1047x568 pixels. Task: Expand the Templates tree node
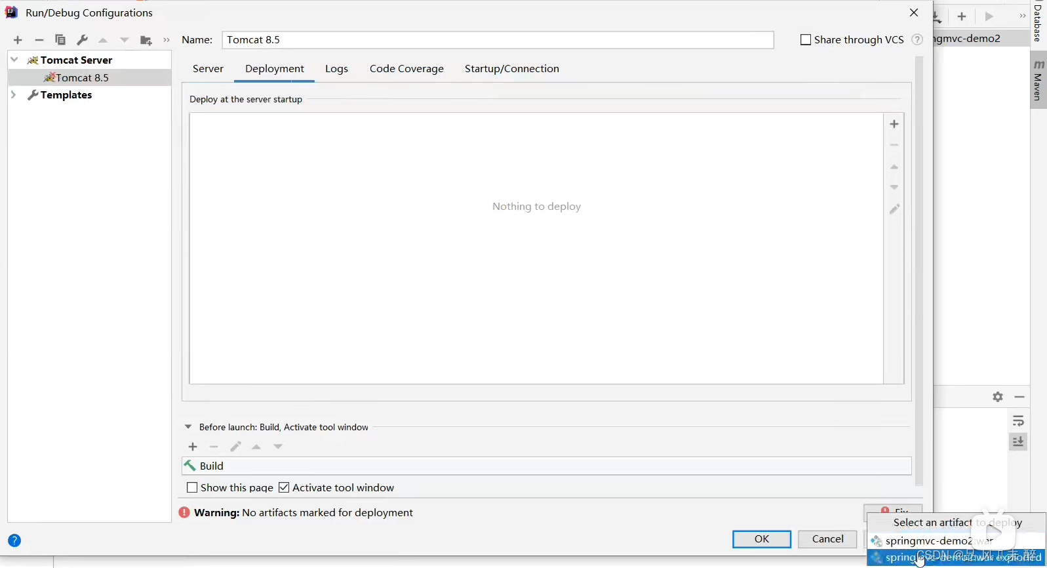tap(14, 94)
